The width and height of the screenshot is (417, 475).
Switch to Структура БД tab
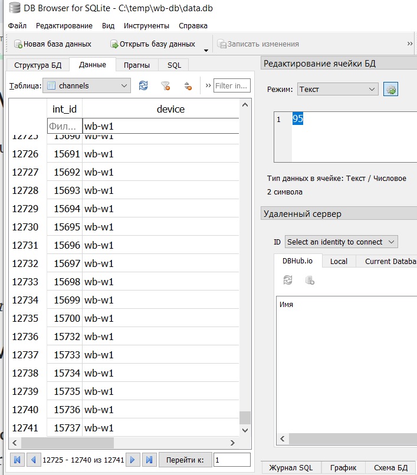click(38, 65)
